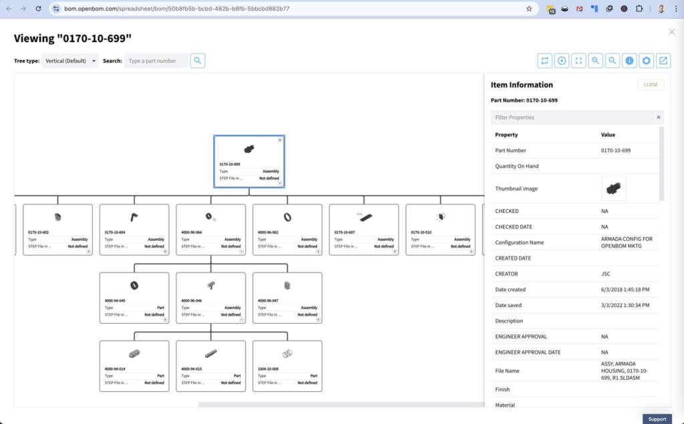The width and height of the screenshot is (684, 424).
Task: Click the 0170-10-510 card thumbnail
Action: coord(441,217)
